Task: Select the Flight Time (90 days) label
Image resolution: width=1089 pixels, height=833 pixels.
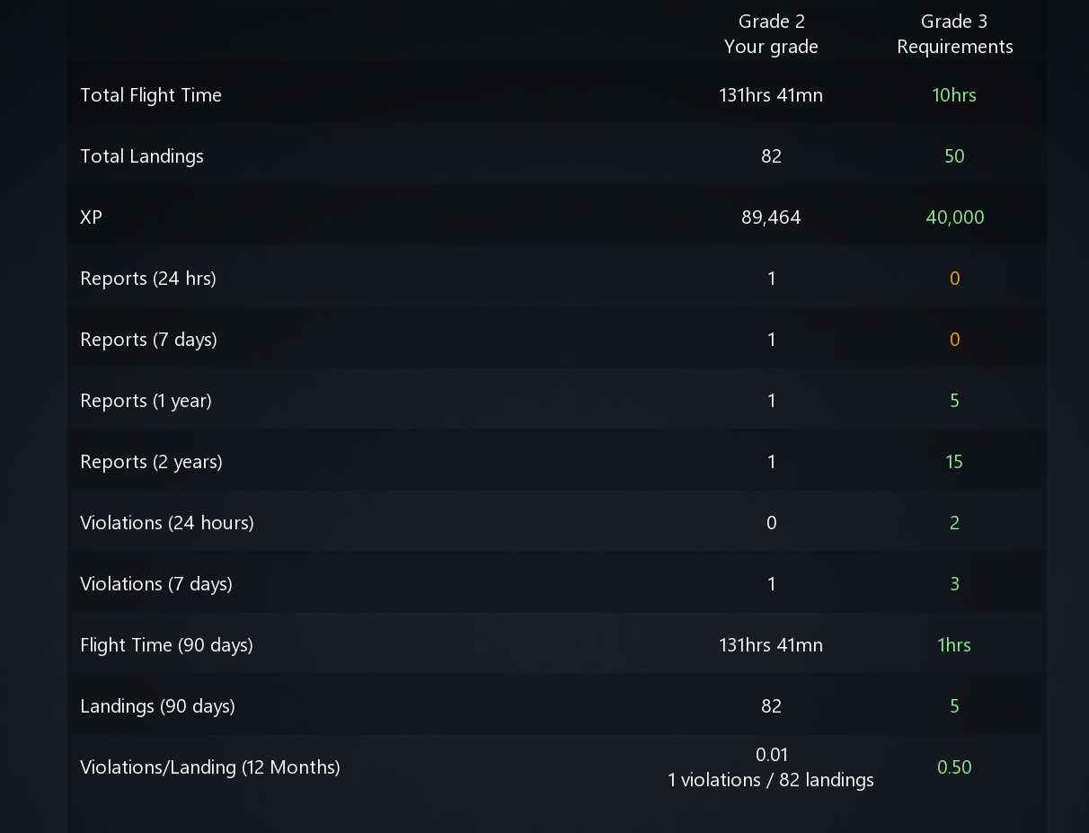Action: [x=166, y=645]
